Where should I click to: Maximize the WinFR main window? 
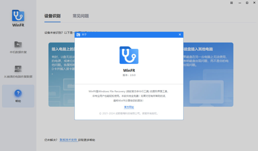click(x=247, y=3)
